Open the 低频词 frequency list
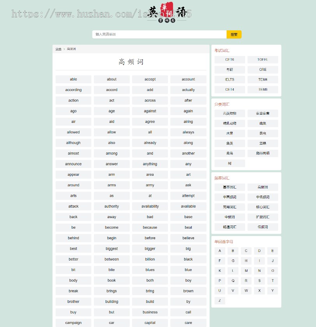The image size is (316, 327). click(x=263, y=227)
